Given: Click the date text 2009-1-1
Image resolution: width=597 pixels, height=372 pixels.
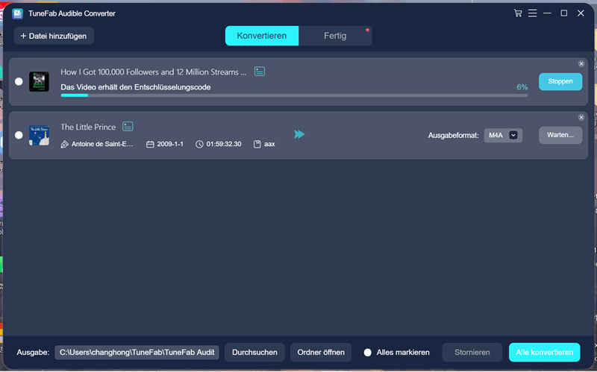Looking at the screenshot, I should 170,144.
